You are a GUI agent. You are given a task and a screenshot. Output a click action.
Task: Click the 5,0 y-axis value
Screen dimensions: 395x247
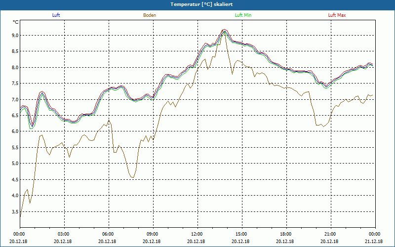click(x=16, y=164)
